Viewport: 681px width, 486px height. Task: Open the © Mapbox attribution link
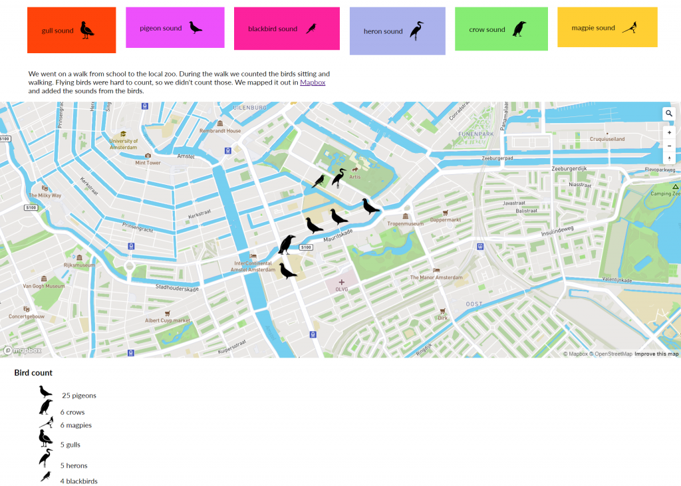[575, 354]
